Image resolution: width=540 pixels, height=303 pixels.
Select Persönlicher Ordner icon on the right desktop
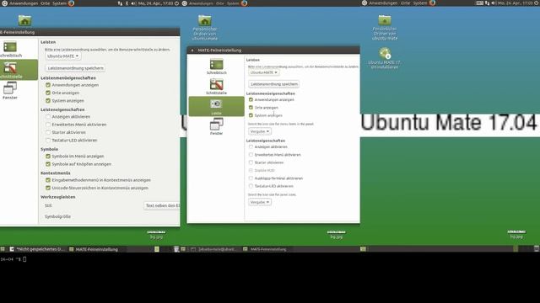pyautogui.click(x=385, y=28)
